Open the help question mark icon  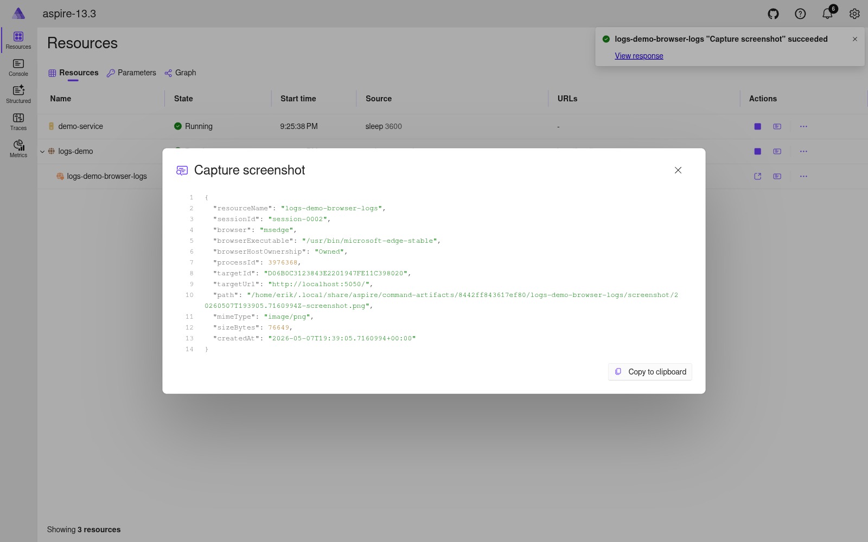[x=800, y=14]
